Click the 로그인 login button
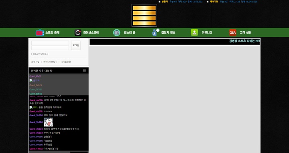Screen dimensions: 289x153 (76, 45)
